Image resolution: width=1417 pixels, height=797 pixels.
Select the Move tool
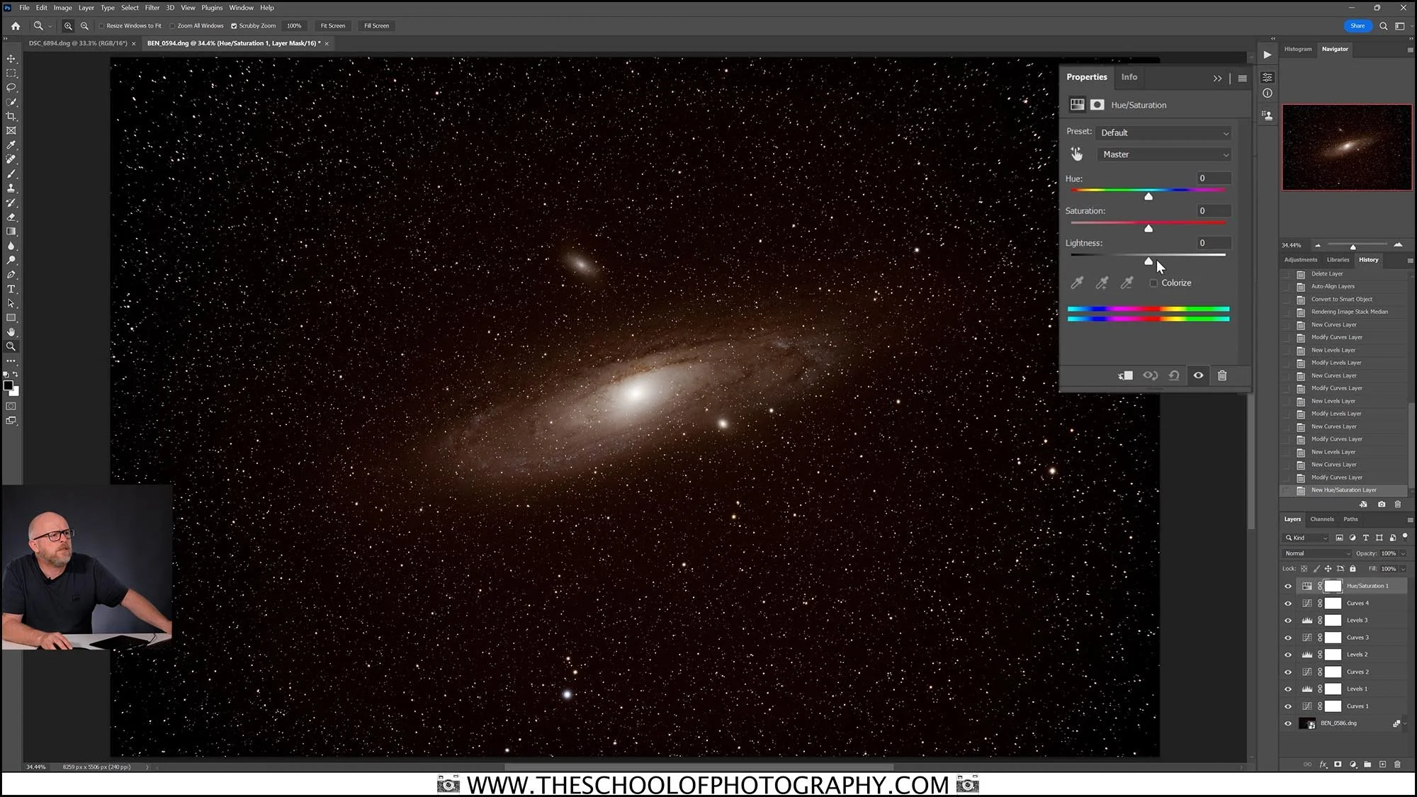point(11,59)
